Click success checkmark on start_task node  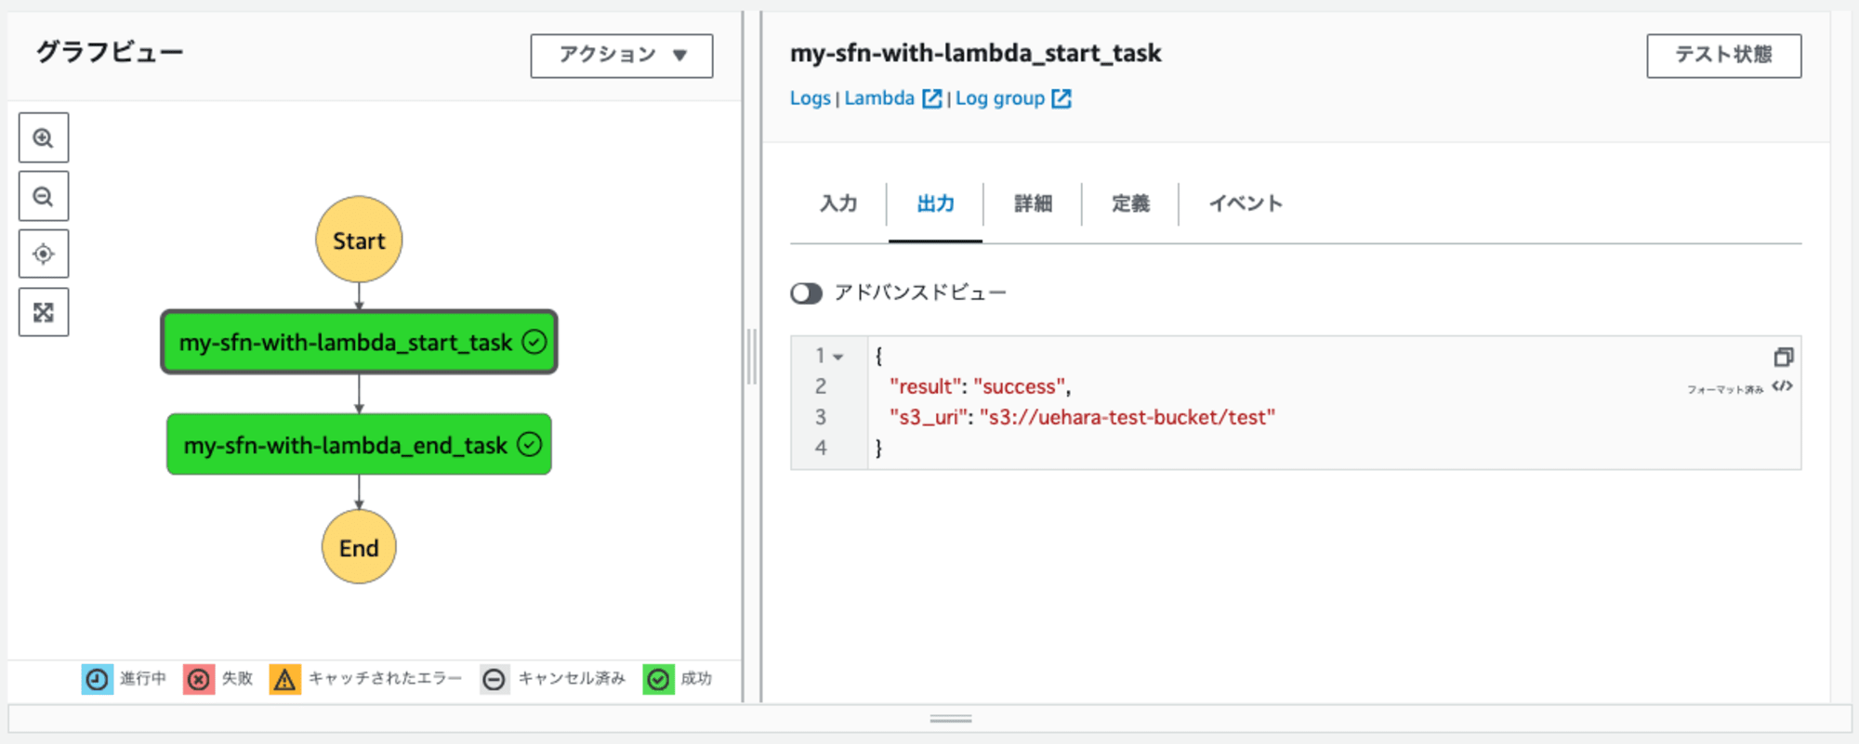534,342
